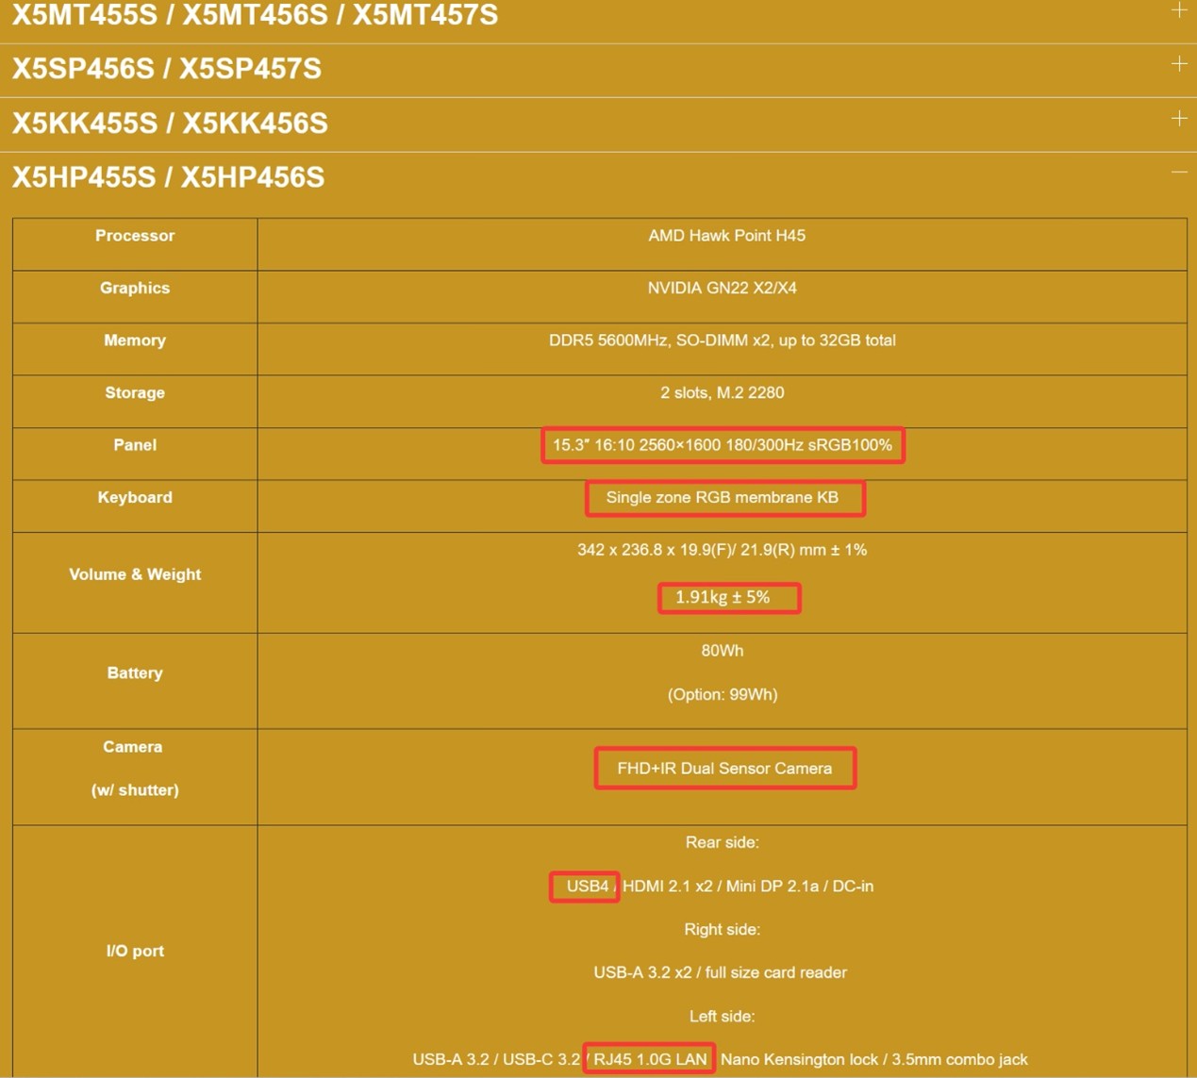Screen dimensions: 1197x1078
Task: Select '80Wh' battery value
Action: tap(723, 651)
